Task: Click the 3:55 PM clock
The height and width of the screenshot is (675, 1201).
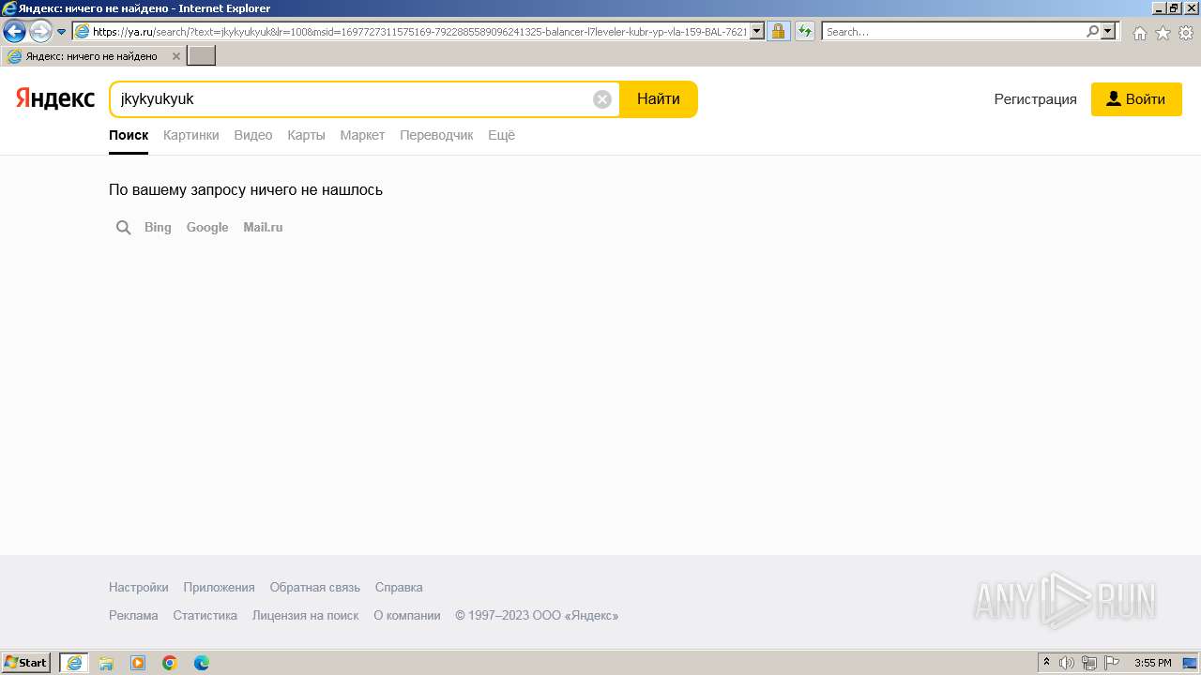Action: coord(1153,663)
